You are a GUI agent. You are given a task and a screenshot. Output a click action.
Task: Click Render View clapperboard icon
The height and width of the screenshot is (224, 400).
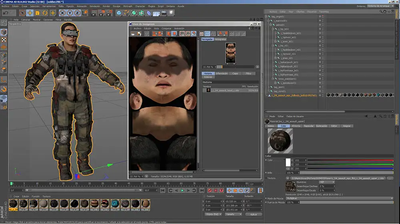(x=94, y=13)
